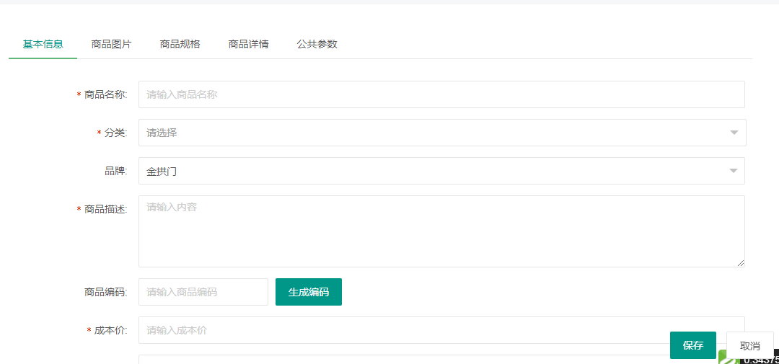Select the 公共参数 tab
This screenshot has width=779, height=364.
click(x=317, y=44)
